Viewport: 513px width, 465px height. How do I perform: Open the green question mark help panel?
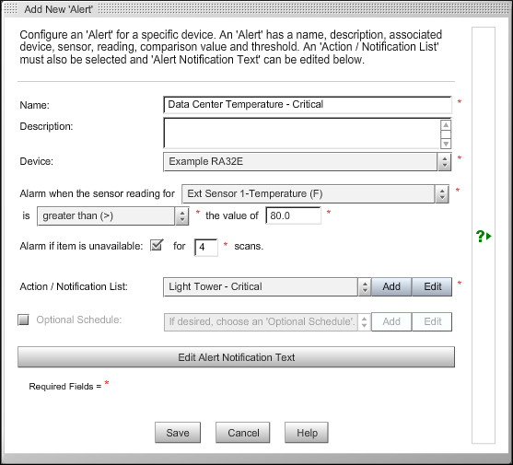pyautogui.click(x=484, y=236)
